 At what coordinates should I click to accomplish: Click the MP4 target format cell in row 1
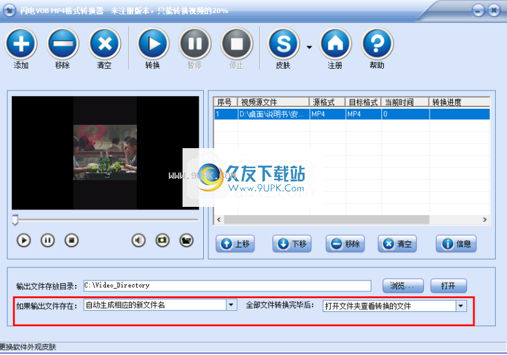[363, 114]
